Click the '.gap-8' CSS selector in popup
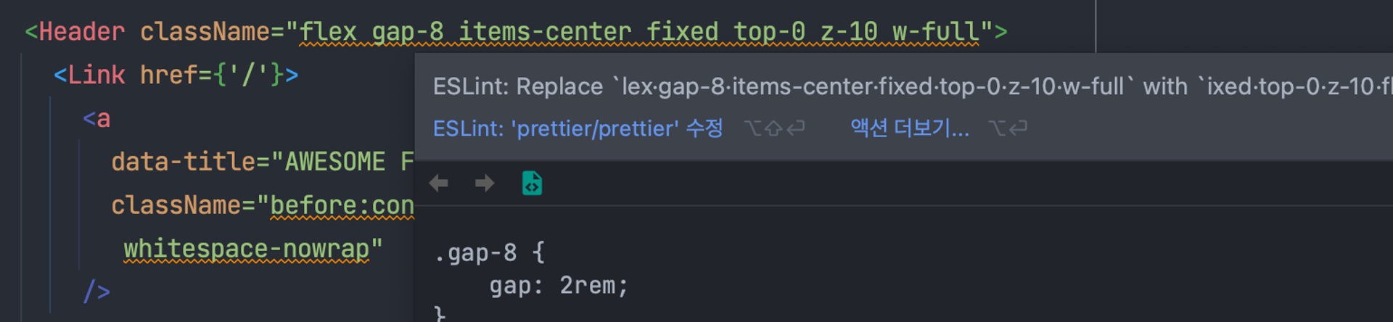 [475, 253]
